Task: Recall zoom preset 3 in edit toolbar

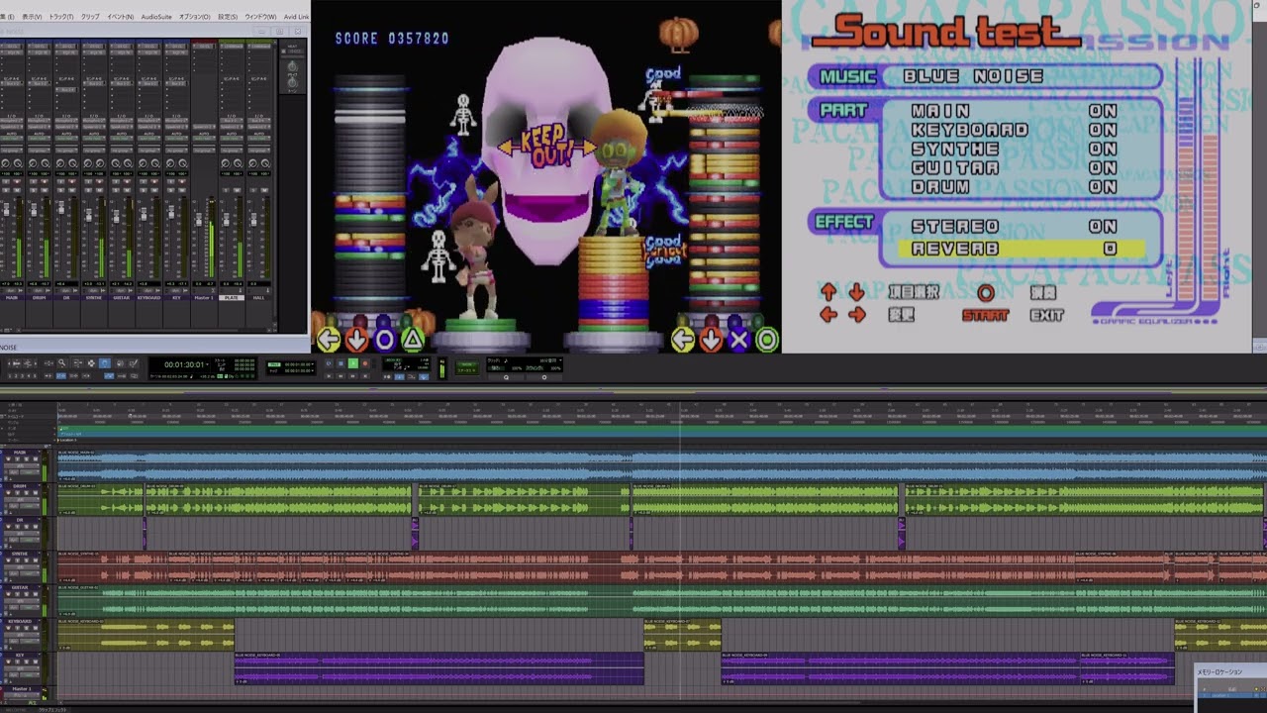Action: click(23, 375)
